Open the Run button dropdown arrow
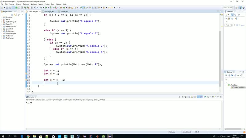 48,7
